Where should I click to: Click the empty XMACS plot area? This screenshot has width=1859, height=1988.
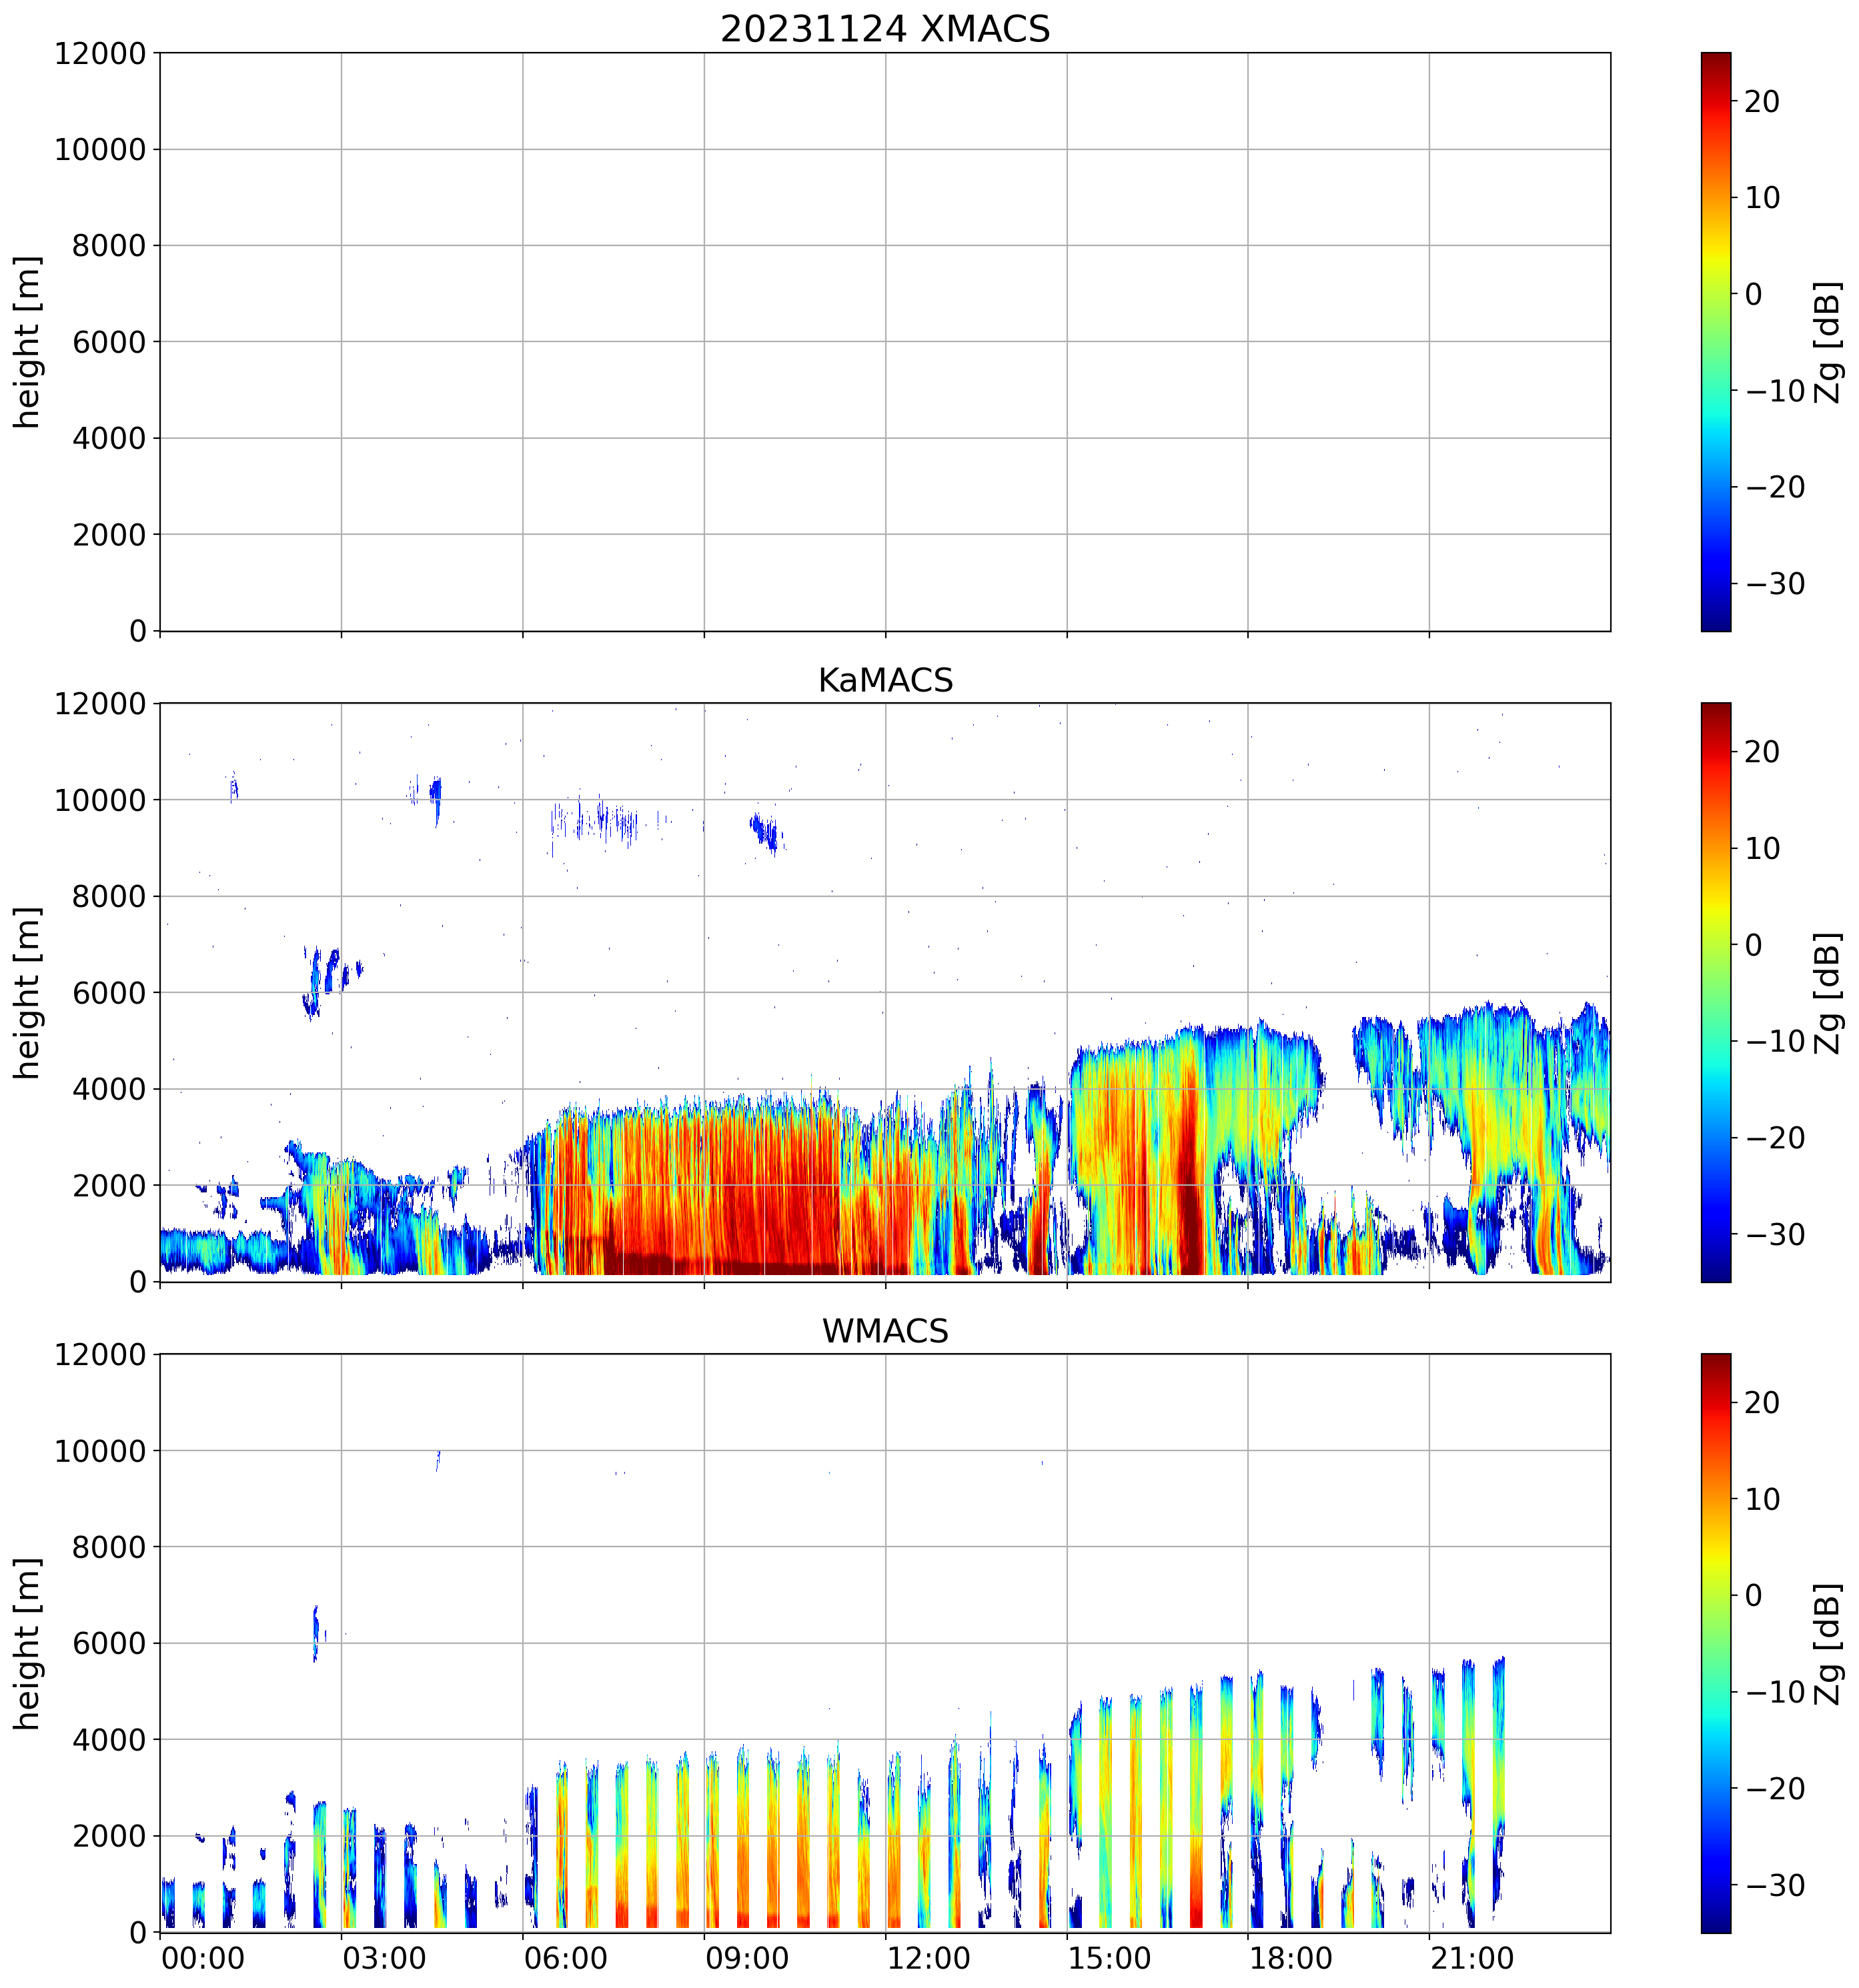885,342
